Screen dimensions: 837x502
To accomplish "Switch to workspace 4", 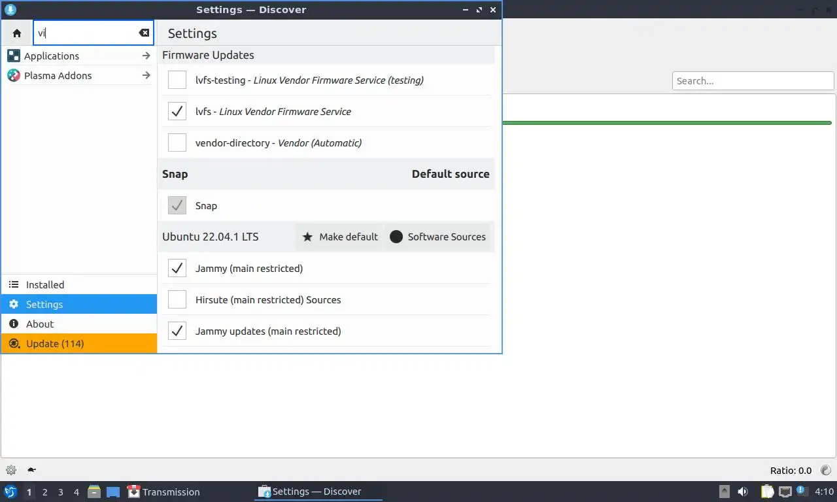I will [77, 492].
